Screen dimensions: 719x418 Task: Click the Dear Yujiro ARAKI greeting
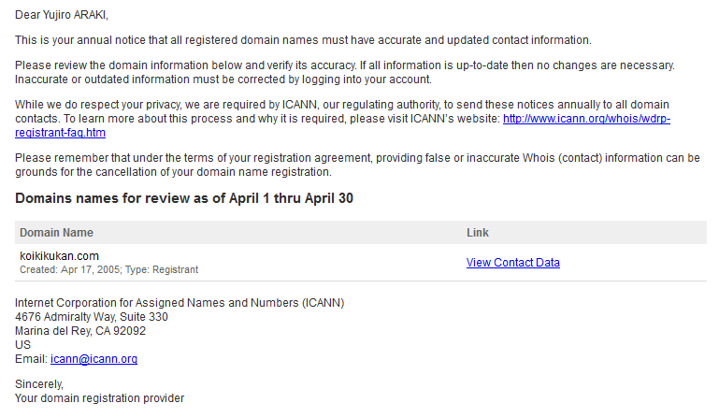pos(62,15)
